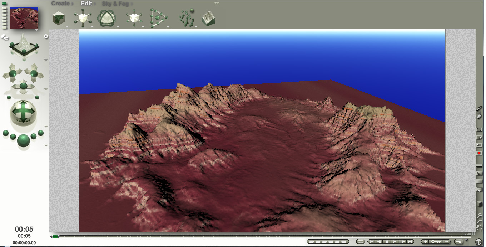Expand the Align tool dropdown arrow
The width and height of the screenshot is (486, 247).
tap(168, 26)
